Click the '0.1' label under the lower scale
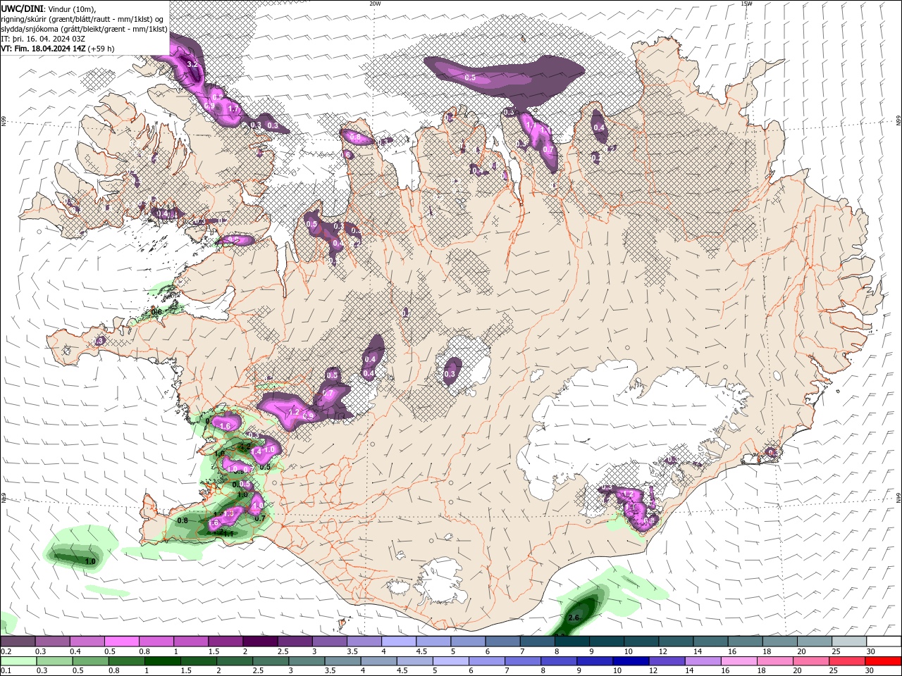 [6, 671]
